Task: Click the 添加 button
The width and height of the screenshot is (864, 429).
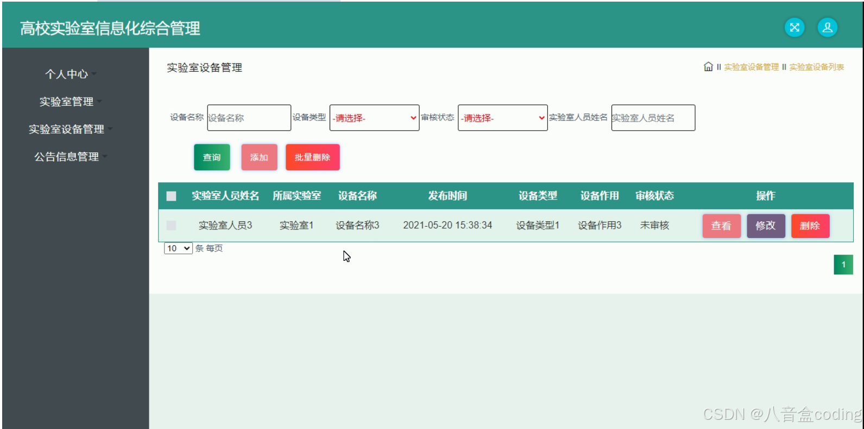Action: tap(259, 157)
